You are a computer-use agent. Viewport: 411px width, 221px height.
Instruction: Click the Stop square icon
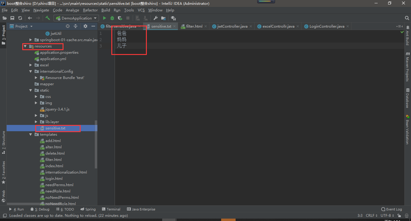(x=128, y=18)
